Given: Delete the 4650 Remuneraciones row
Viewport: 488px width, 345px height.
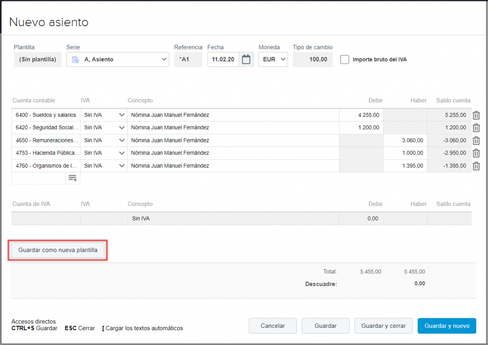Looking at the screenshot, I should (x=476, y=141).
